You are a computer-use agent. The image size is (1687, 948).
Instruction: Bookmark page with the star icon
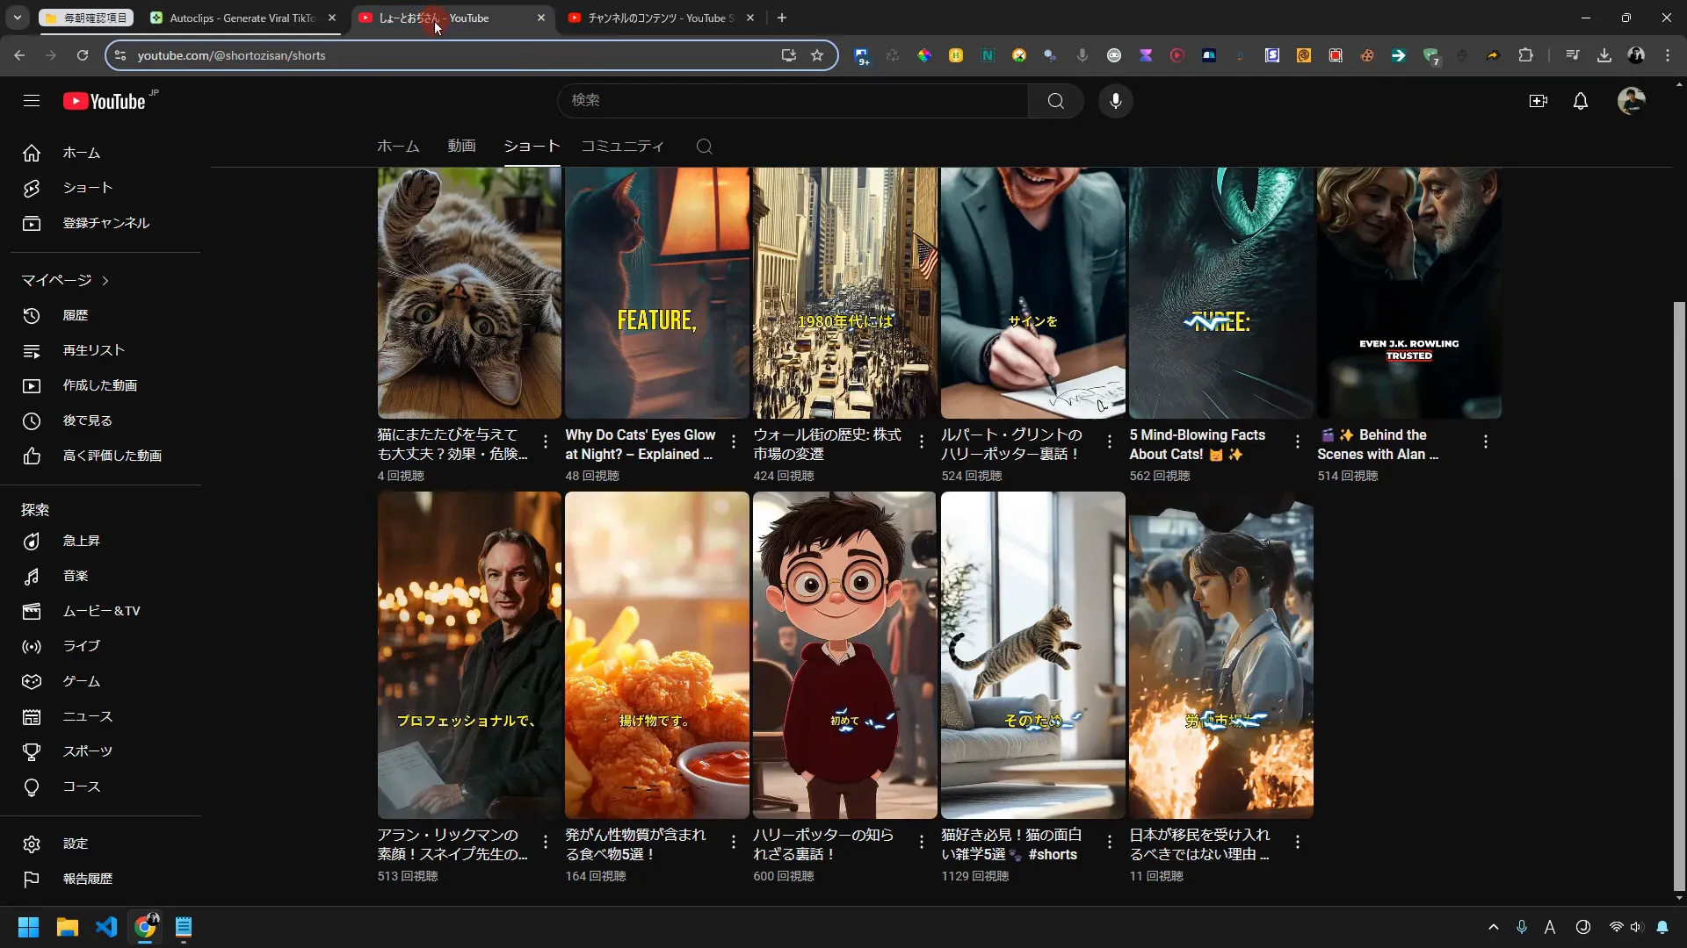(817, 55)
